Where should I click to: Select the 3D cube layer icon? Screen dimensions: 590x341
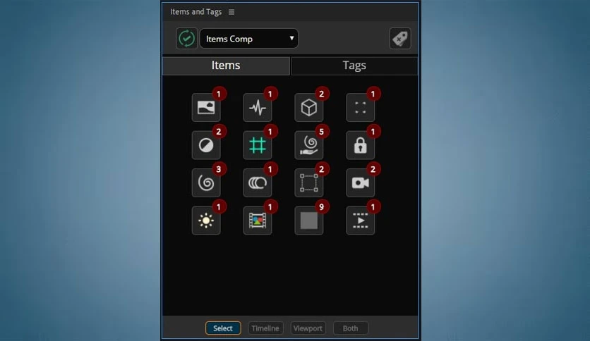(x=308, y=107)
